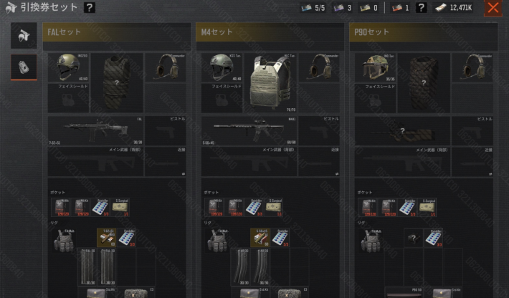Click the hidden P90 weapon slot

coord(402,130)
